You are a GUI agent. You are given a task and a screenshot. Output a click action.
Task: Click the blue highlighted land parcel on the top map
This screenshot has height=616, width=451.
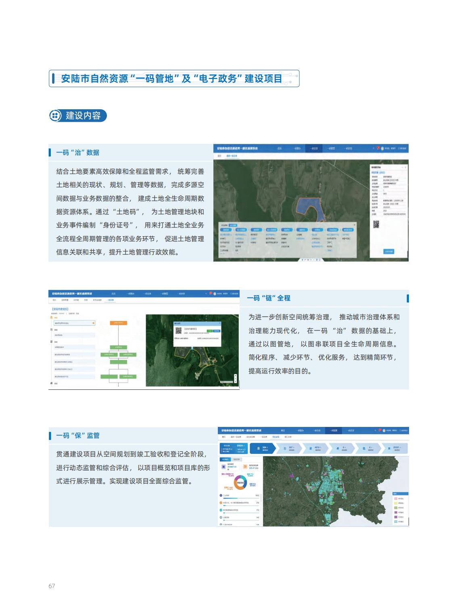click(x=311, y=206)
